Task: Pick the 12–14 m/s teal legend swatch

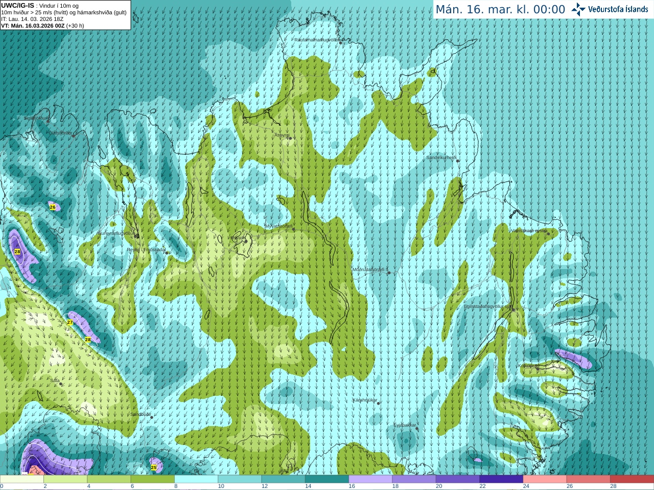Action: [284, 479]
